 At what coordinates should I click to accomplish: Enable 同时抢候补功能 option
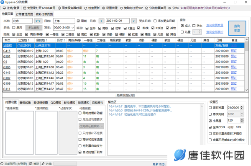click(x=80, y=113)
